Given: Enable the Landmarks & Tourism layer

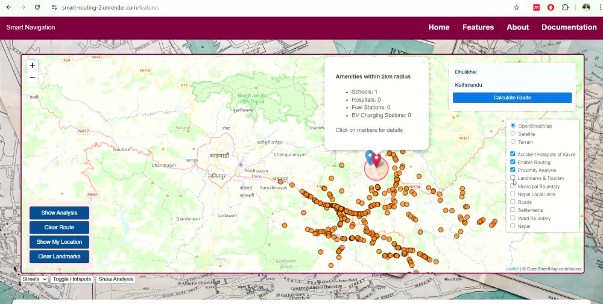Looking at the screenshot, I should [513, 178].
